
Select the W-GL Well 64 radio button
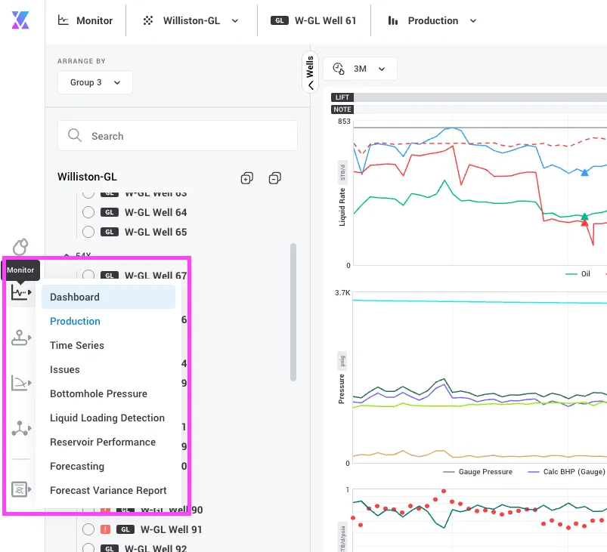(88, 212)
